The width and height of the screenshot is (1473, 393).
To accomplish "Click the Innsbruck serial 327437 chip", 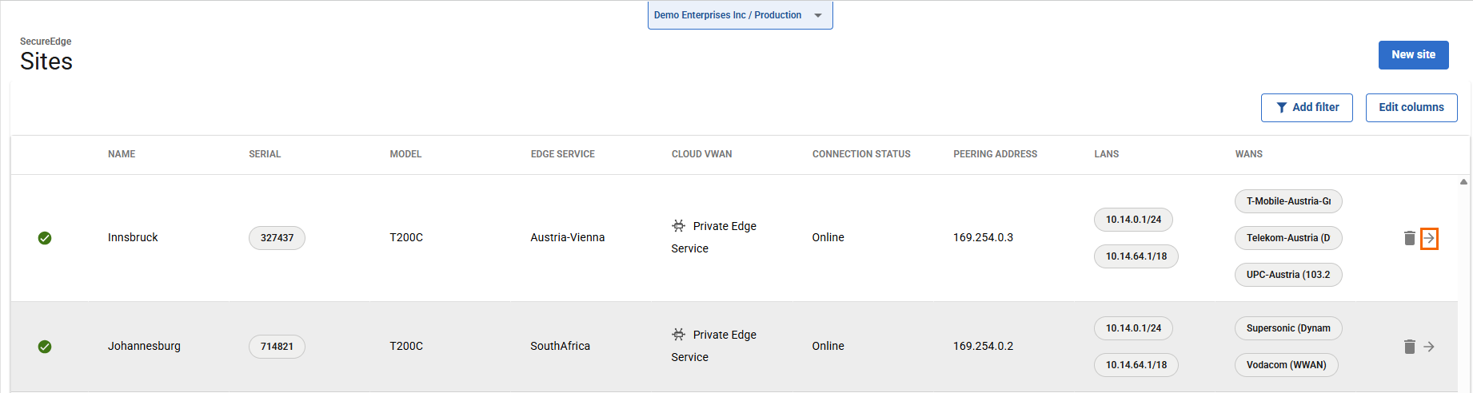I will click(x=277, y=238).
